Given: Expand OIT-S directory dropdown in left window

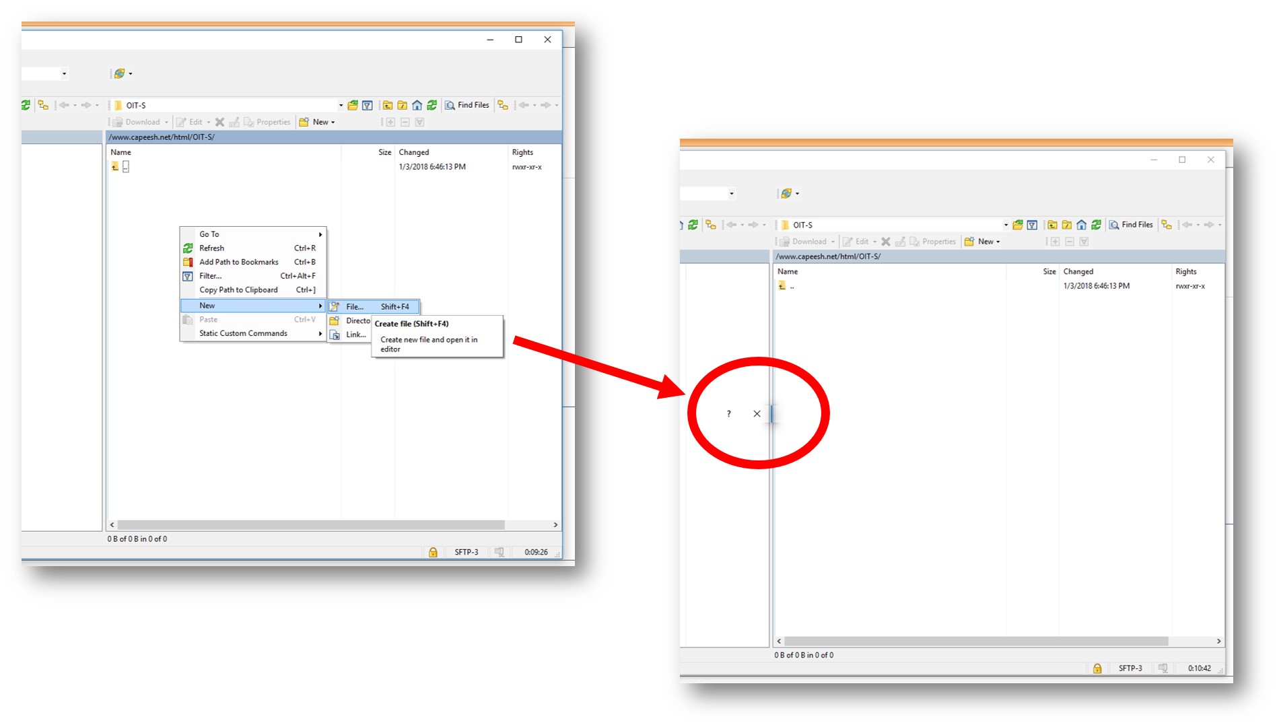Looking at the screenshot, I should 341,105.
